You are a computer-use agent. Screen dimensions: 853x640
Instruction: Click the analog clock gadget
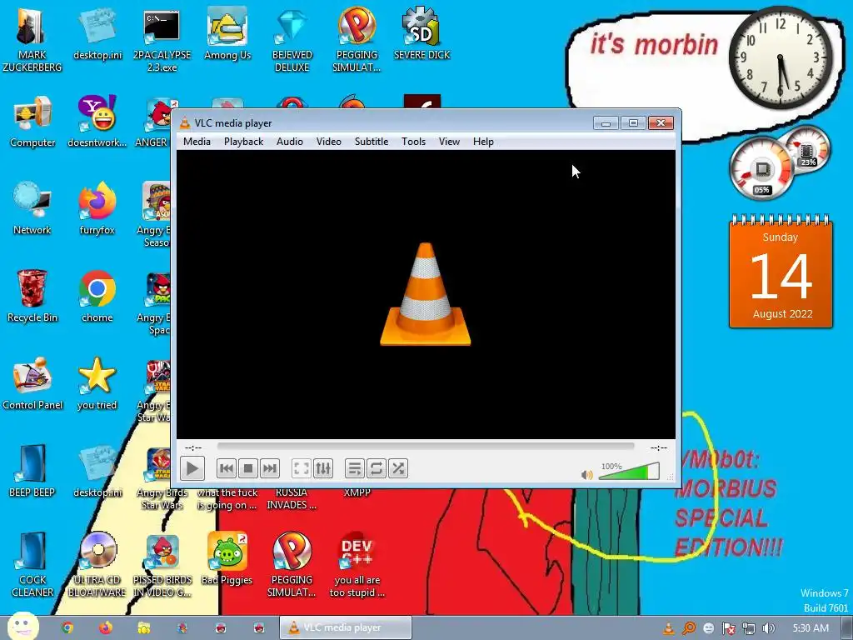click(x=780, y=57)
